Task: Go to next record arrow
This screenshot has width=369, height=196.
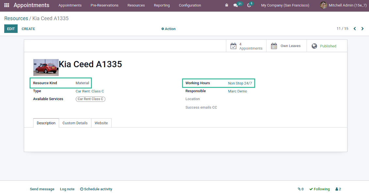Action: pos(362,29)
